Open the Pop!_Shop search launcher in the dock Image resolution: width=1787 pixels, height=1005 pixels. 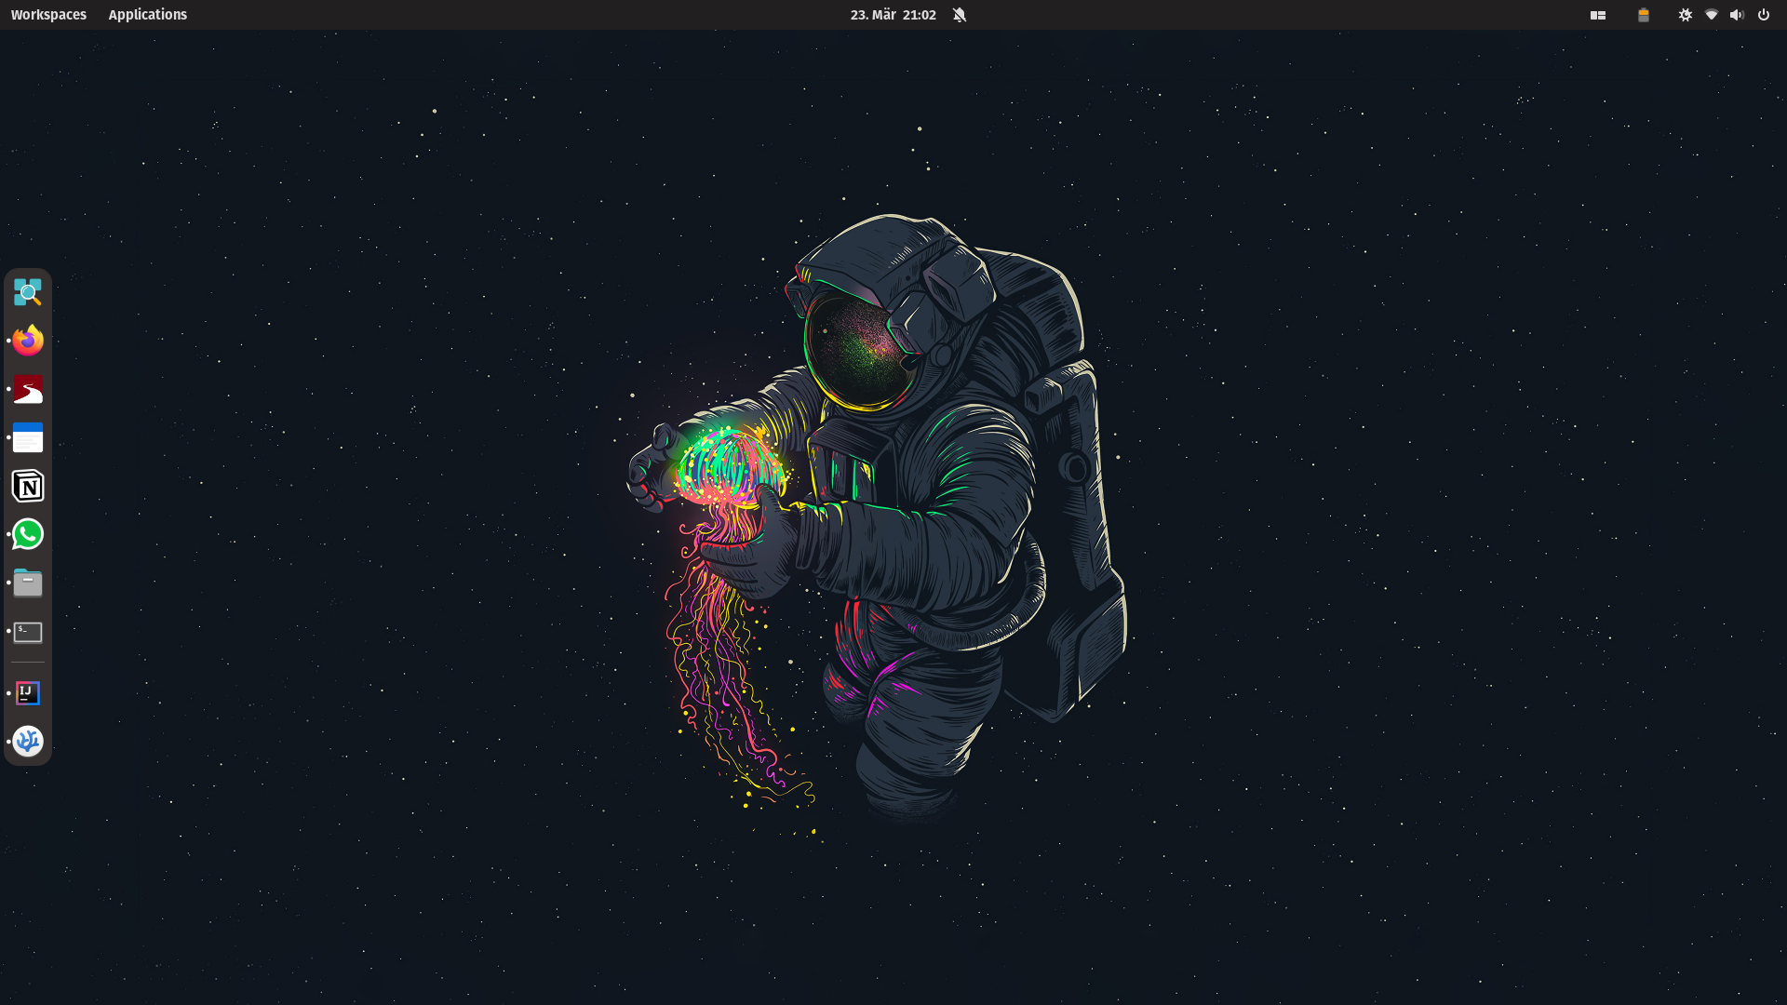click(x=28, y=293)
